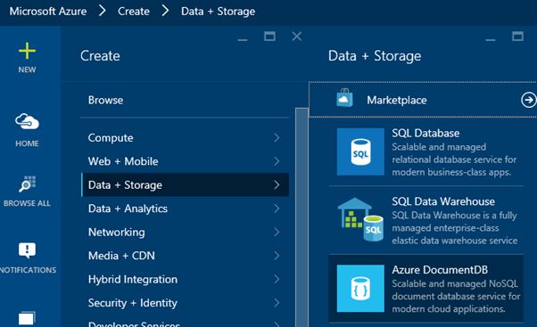Expand the Hybrid Integration chevron
Screen dimensions: 537x327
[277, 279]
